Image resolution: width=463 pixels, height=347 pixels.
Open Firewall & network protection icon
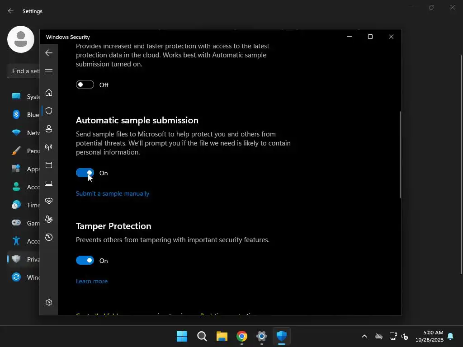pos(49,147)
